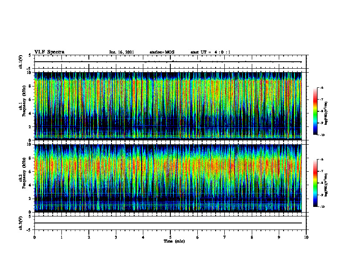Click the '8' kHz tick of ch.2 frequency axis
Image resolution: width=345 pixels, height=266 pixels.
(x=30, y=158)
